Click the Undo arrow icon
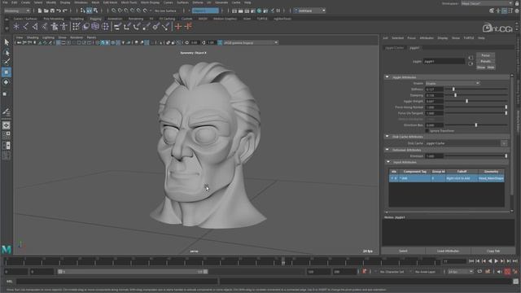The image size is (521, 293). [x=59, y=11]
